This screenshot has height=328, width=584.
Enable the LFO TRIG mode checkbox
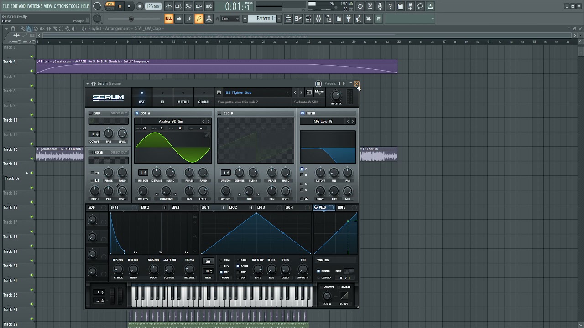pos(221,261)
